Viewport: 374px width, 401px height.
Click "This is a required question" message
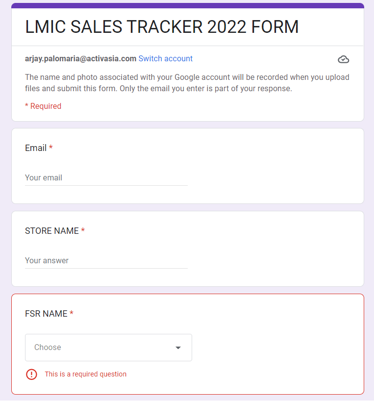tap(85, 374)
